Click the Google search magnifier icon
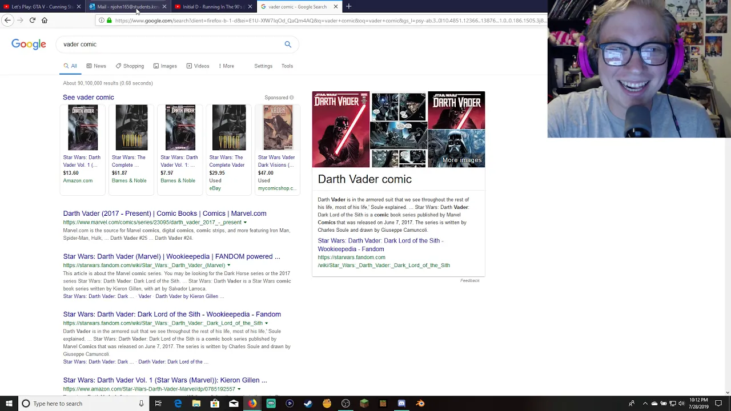Screen dimensions: 731x411 click(x=288, y=44)
